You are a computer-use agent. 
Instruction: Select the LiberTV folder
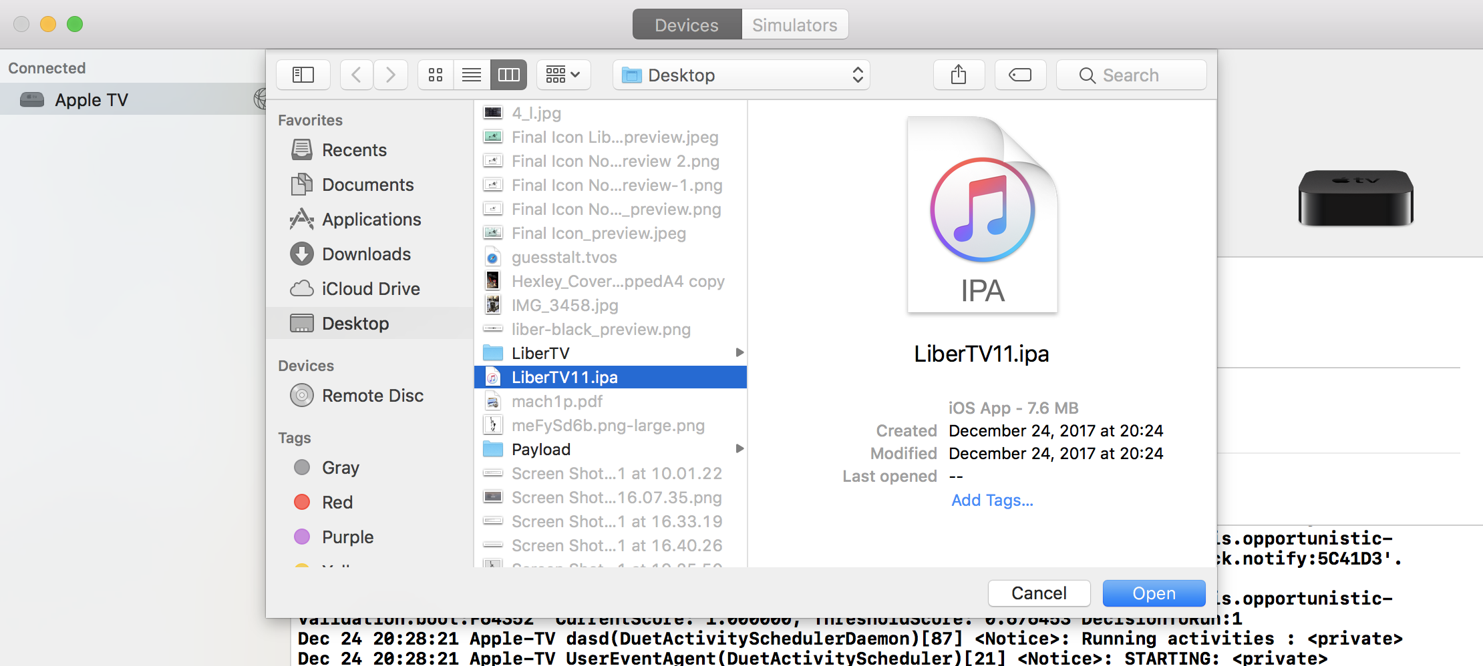(611, 353)
